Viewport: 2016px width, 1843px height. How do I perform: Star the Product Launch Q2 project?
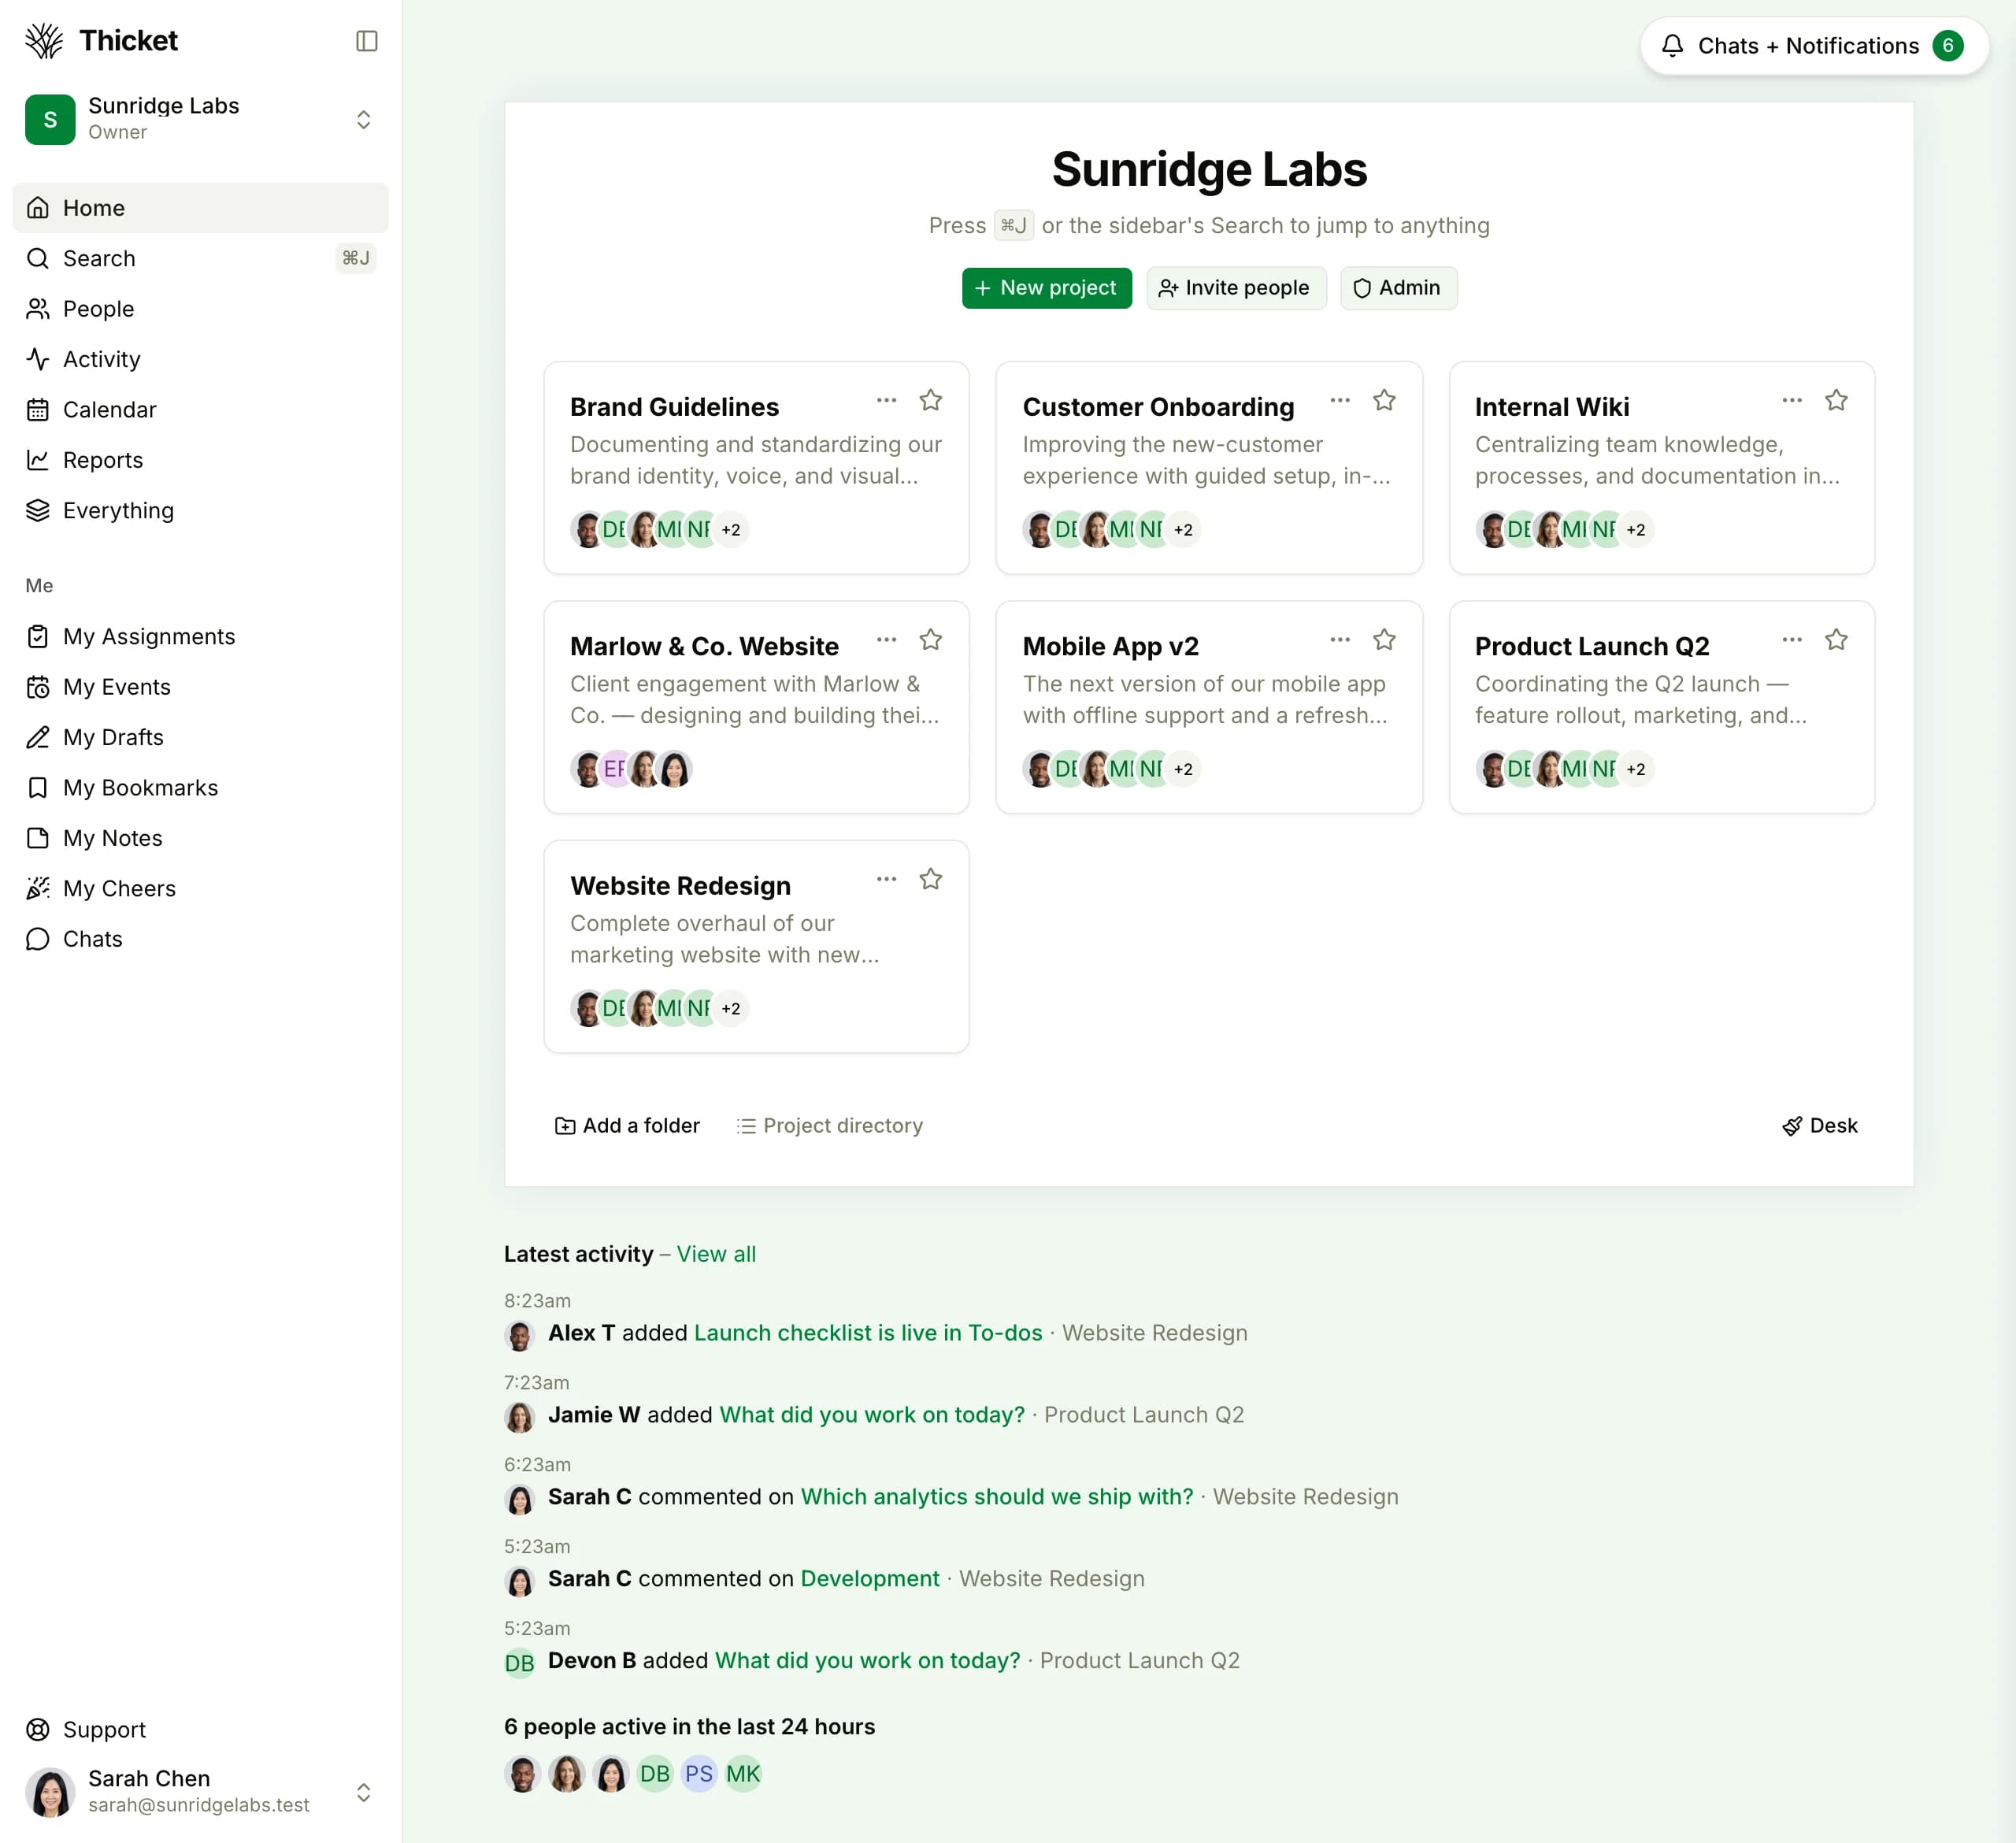1836,640
